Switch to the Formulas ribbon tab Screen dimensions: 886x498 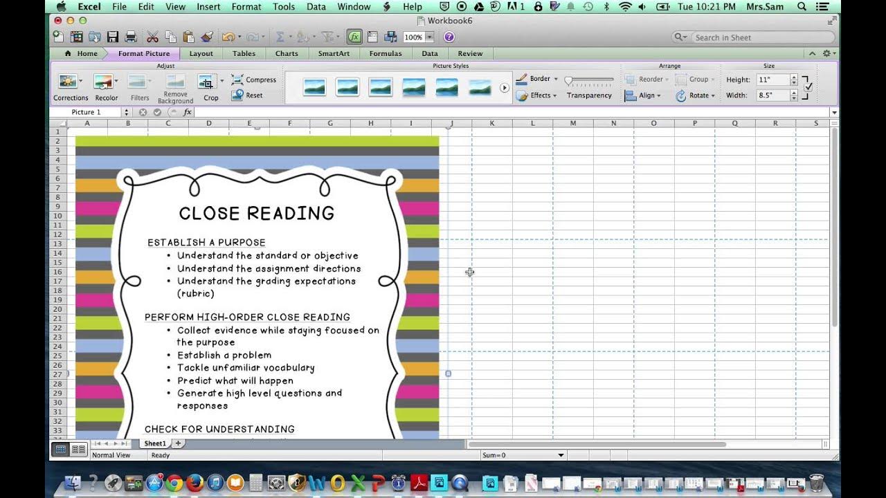click(x=386, y=53)
